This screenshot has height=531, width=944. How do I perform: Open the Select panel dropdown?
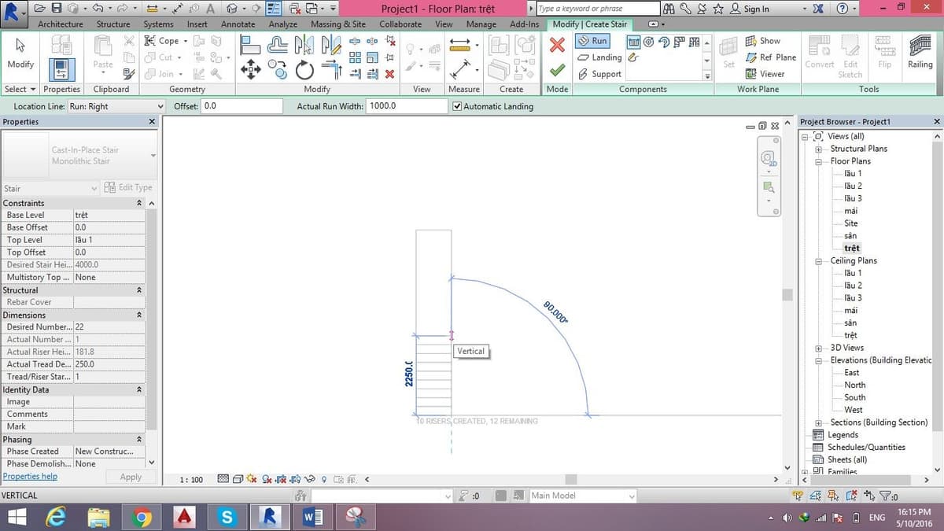point(20,89)
